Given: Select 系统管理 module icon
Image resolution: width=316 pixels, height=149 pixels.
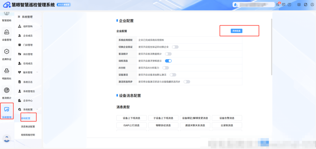Looking at the screenshot, I should click(x=7, y=109).
